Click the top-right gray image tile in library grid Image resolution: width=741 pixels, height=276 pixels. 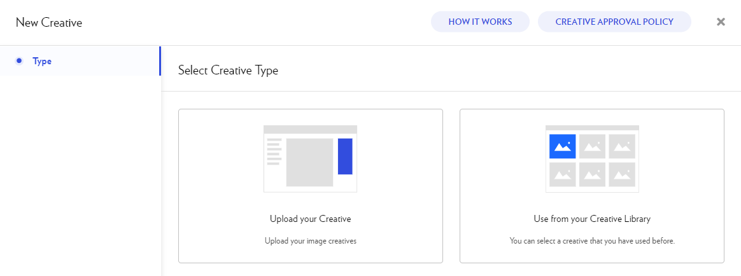click(622, 146)
